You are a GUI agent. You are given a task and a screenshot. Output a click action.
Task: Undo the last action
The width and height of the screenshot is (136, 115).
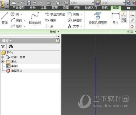pos(35,3)
